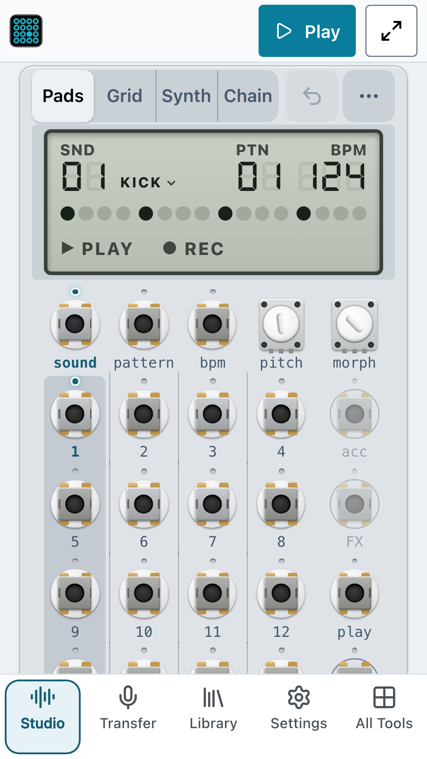
Task: Click the app logo grid icon
Action: [x=26, y=31]
